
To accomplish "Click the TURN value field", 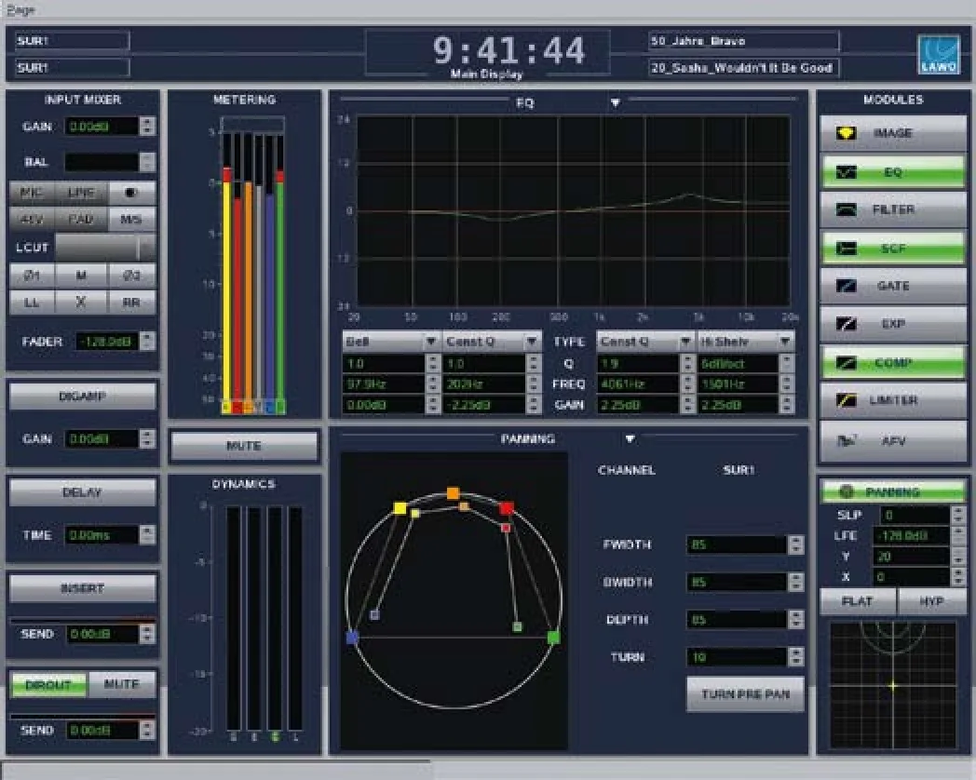I will [737, 657].
